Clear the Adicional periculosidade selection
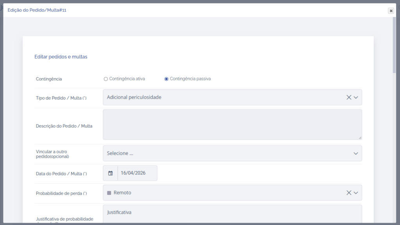This screenshot has width=400, height=225. coord(349,97)
